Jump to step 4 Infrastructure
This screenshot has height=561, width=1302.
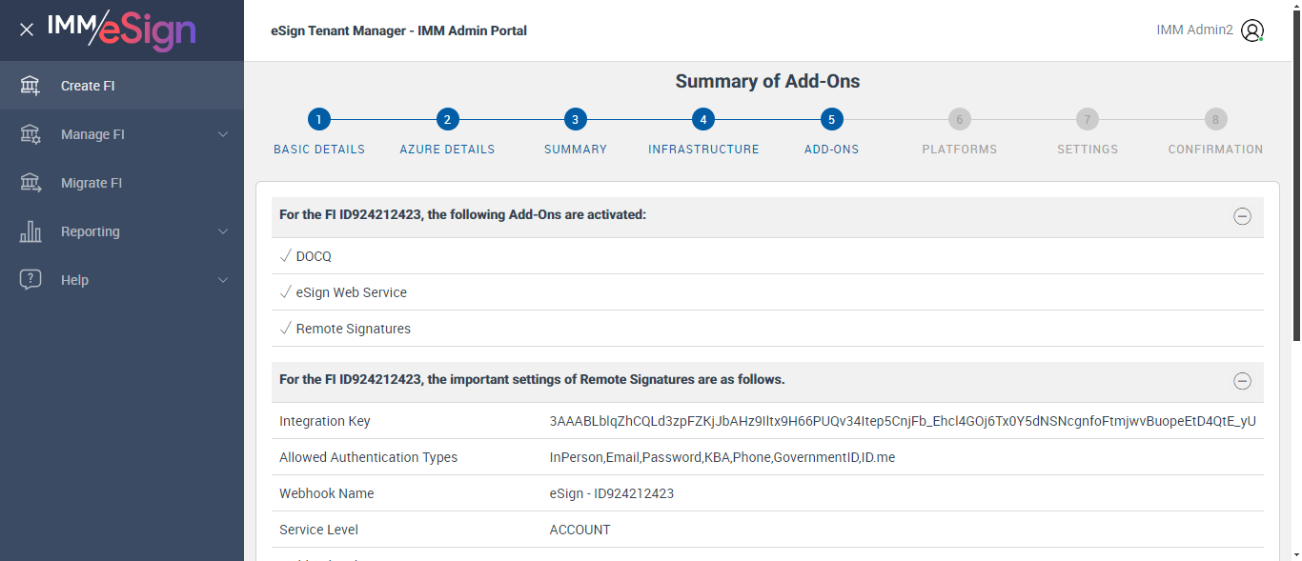(703, 120)
